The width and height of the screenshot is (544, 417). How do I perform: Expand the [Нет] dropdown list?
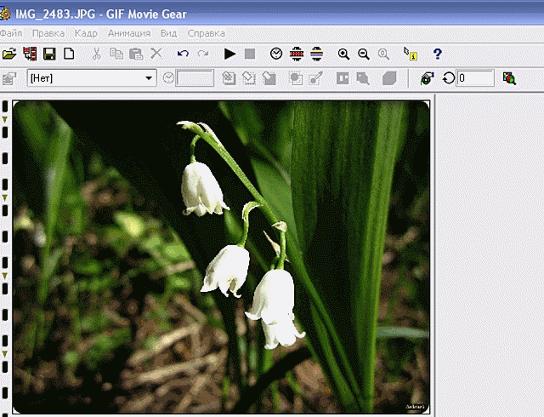[150, 78]
